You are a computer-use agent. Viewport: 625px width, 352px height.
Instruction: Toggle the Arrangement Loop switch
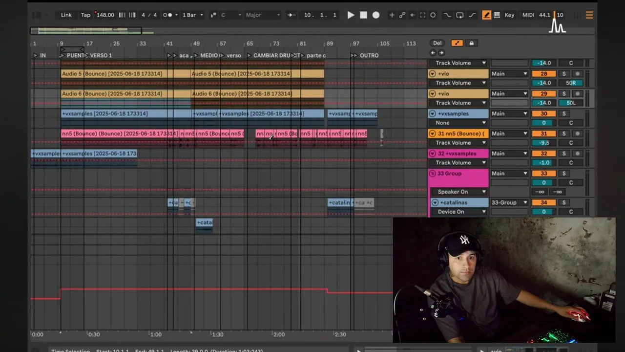(459, 15)
